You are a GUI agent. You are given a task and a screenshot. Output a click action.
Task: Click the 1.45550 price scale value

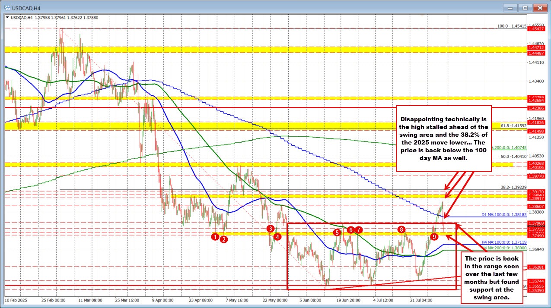click(x=537, y=25)
